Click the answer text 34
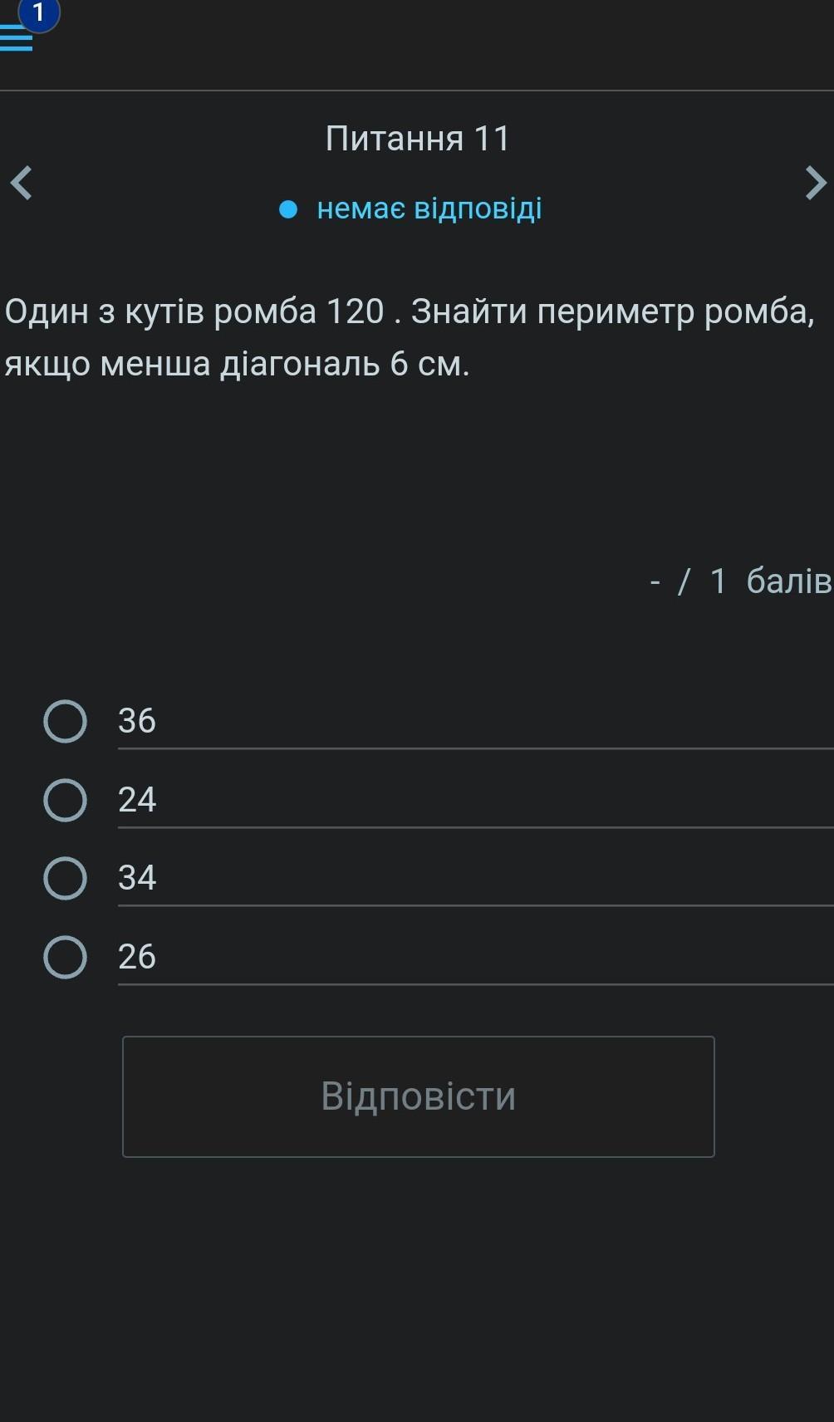This screenshot has height=1422, width=834. [137, 878]
